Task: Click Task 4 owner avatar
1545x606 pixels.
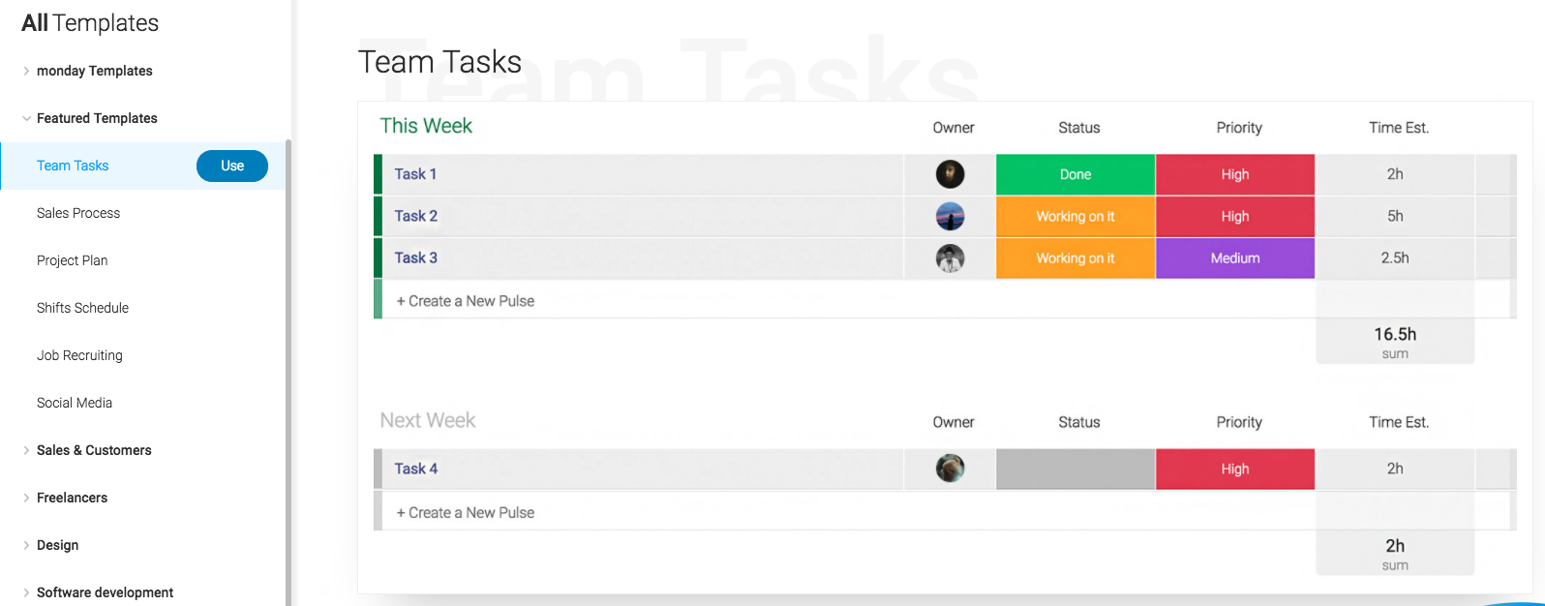Action: click(950, 469)
